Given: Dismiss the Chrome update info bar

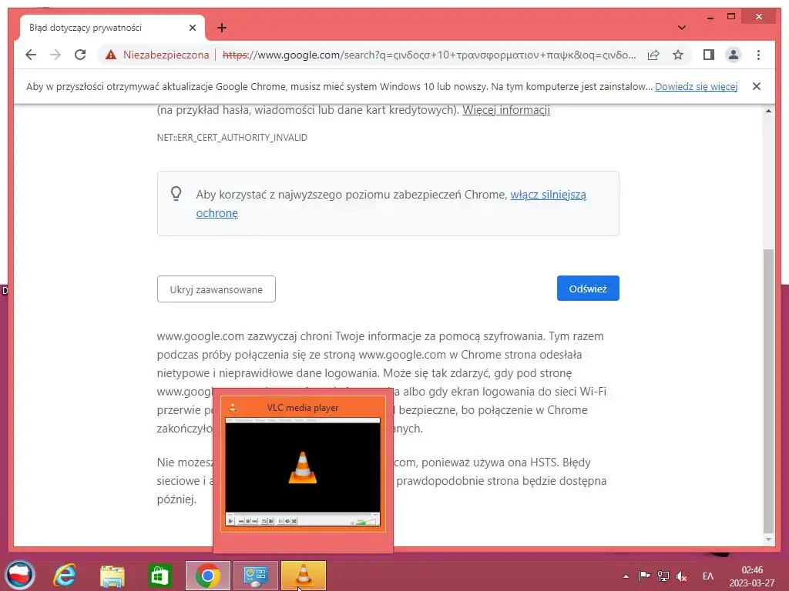Looking at the screenshot, I should pos(756,86).
